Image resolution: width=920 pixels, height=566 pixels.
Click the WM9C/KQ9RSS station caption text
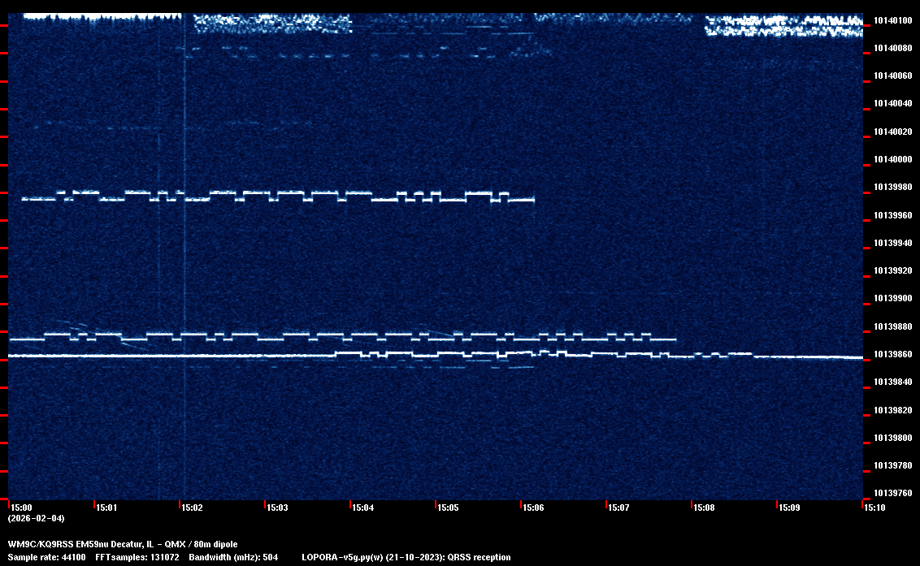123,544
